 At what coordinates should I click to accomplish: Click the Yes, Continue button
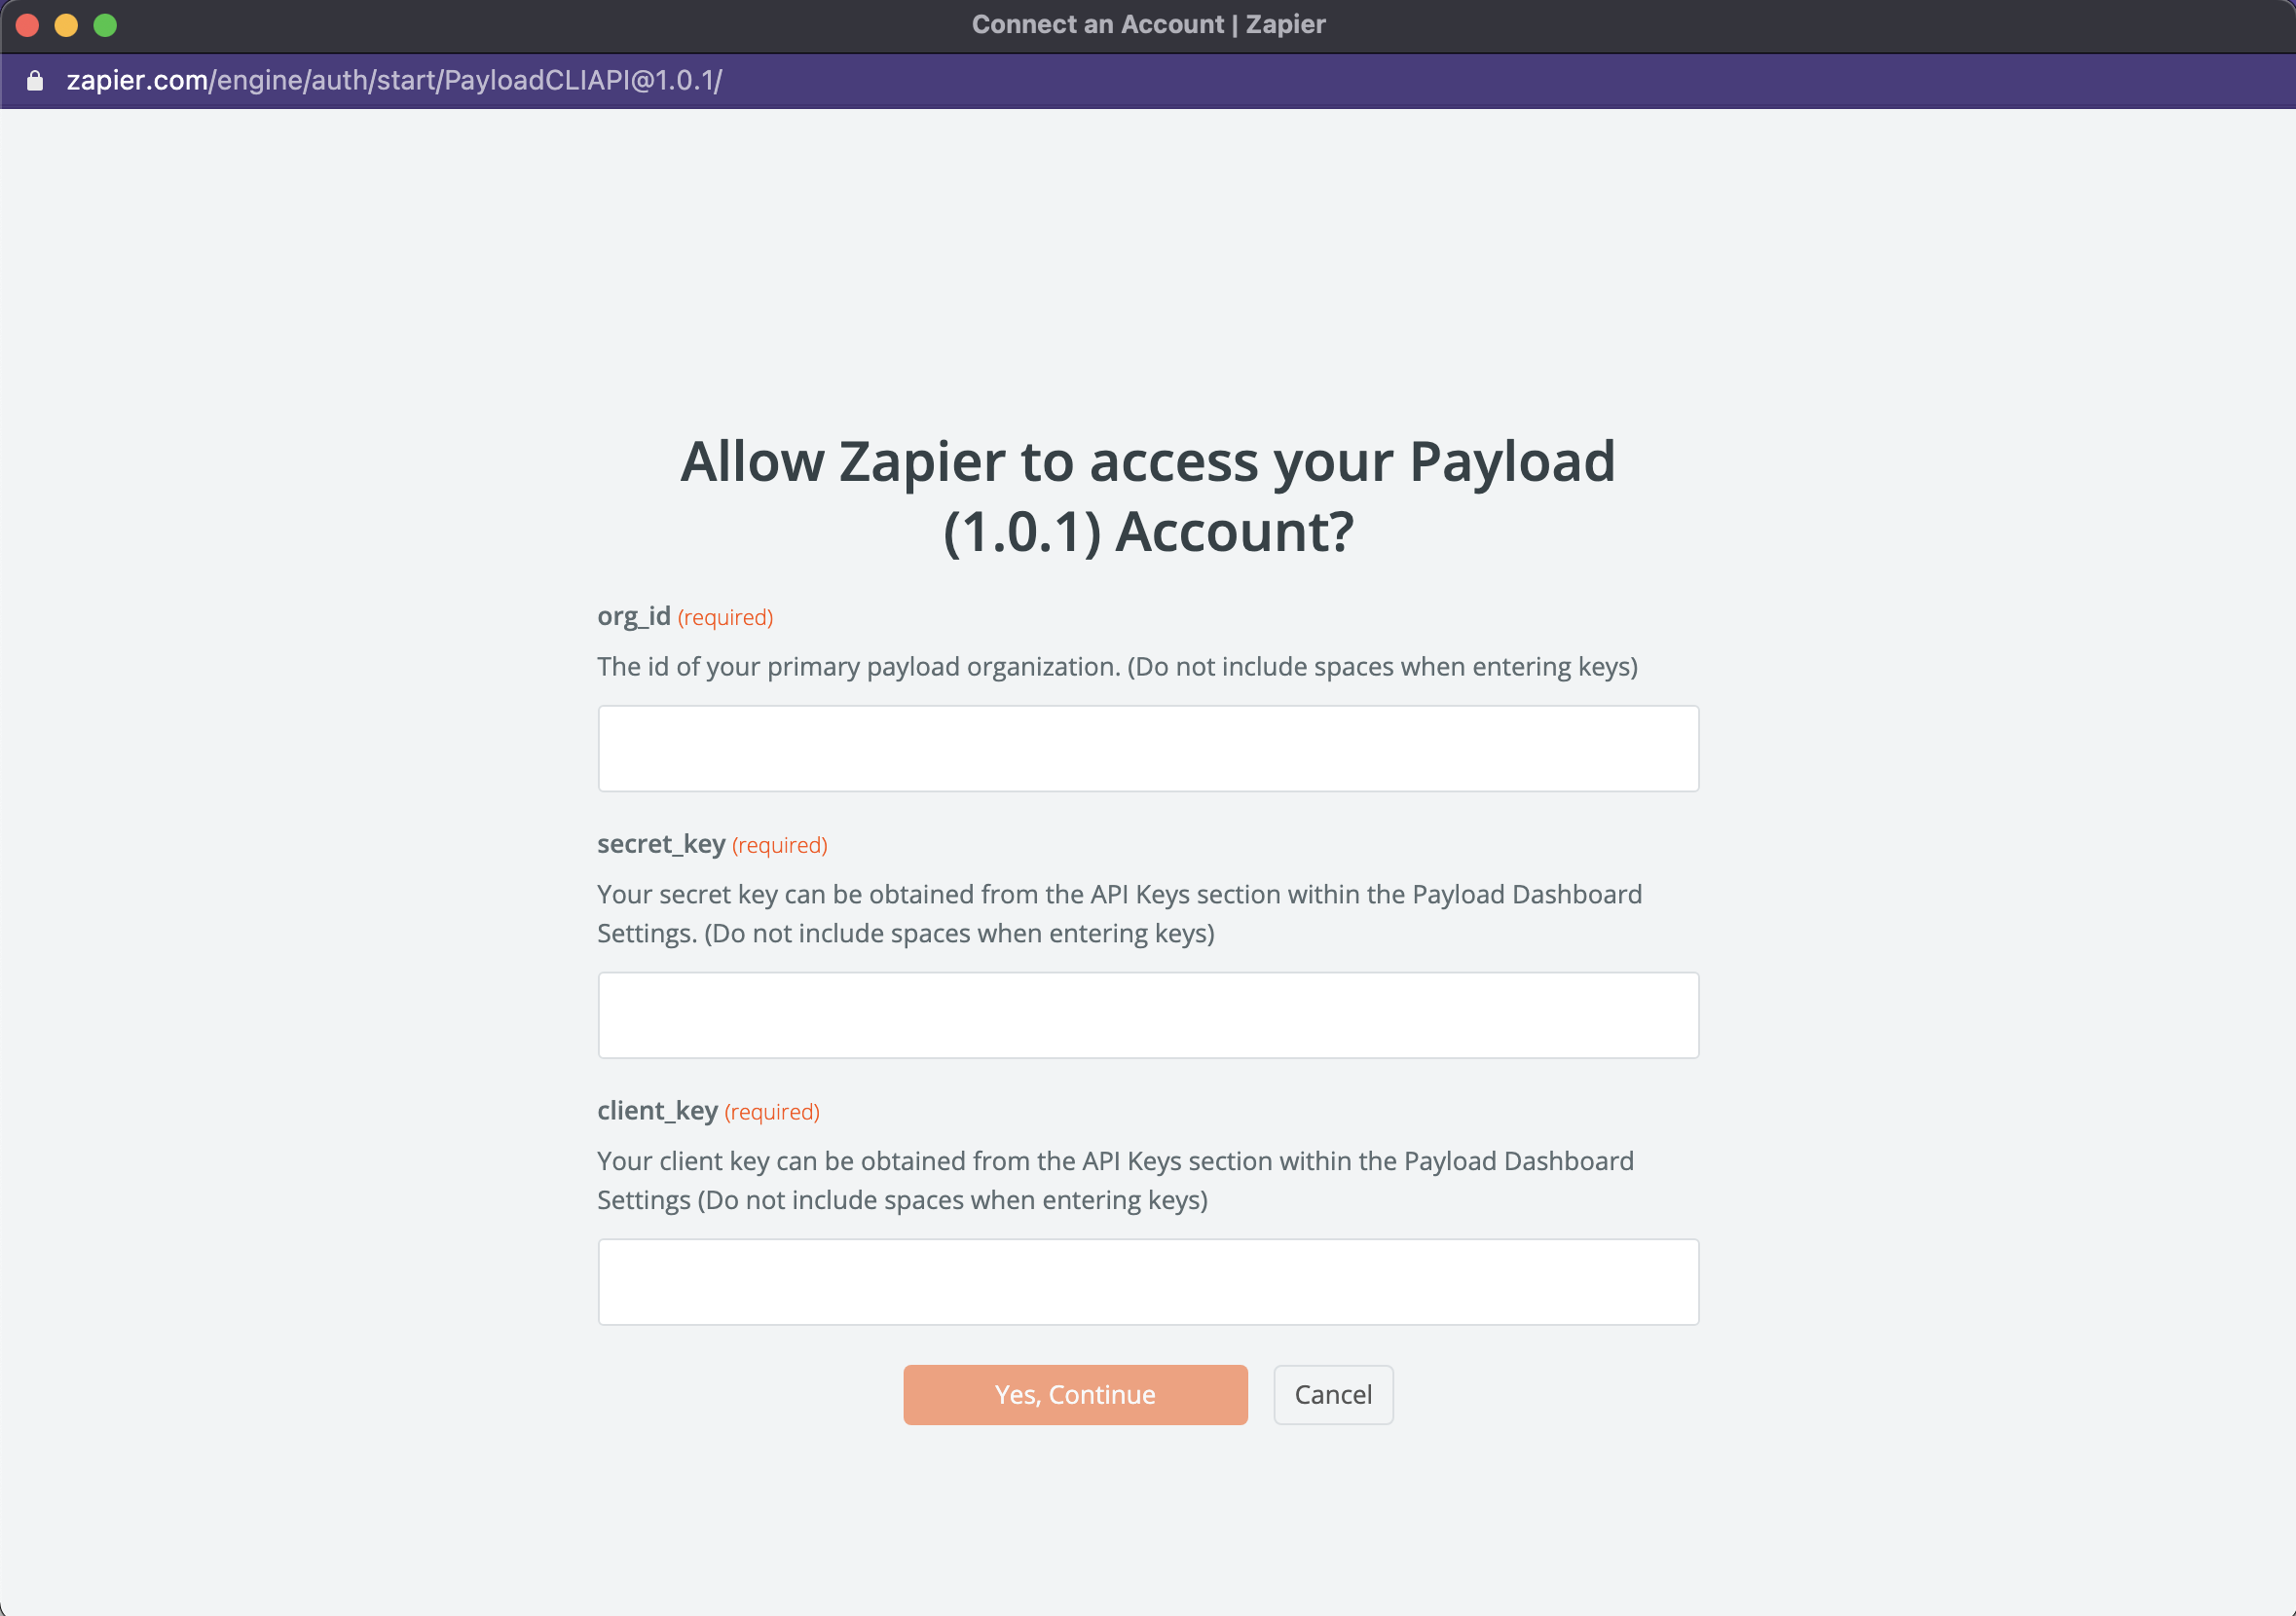coord(1075,1394)
